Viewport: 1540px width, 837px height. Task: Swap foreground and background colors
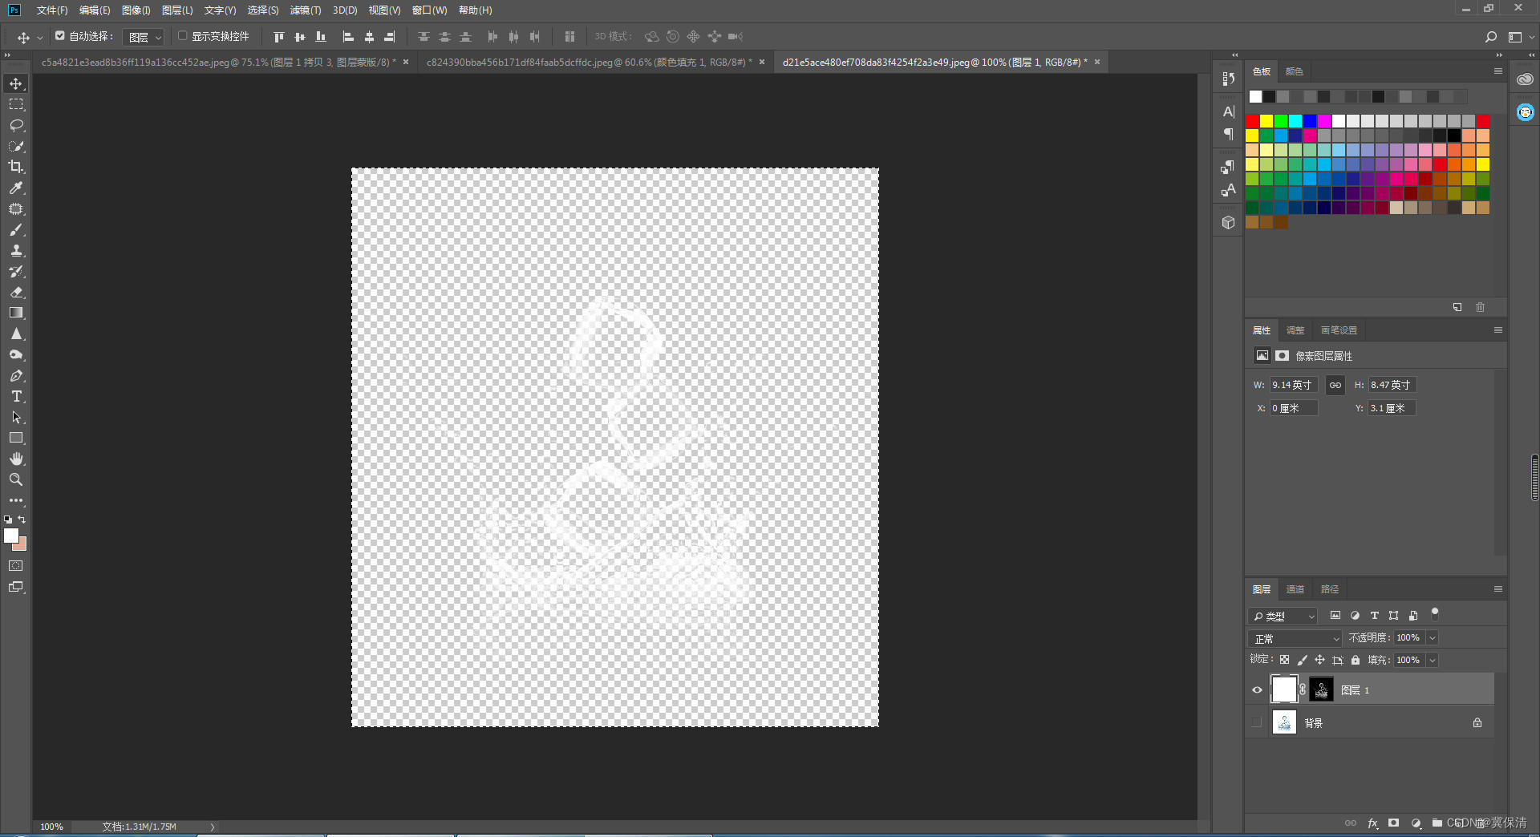tap(22, 520)
